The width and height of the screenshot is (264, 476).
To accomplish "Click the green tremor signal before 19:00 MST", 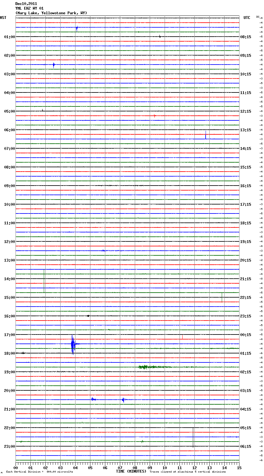I will (144, 367).
